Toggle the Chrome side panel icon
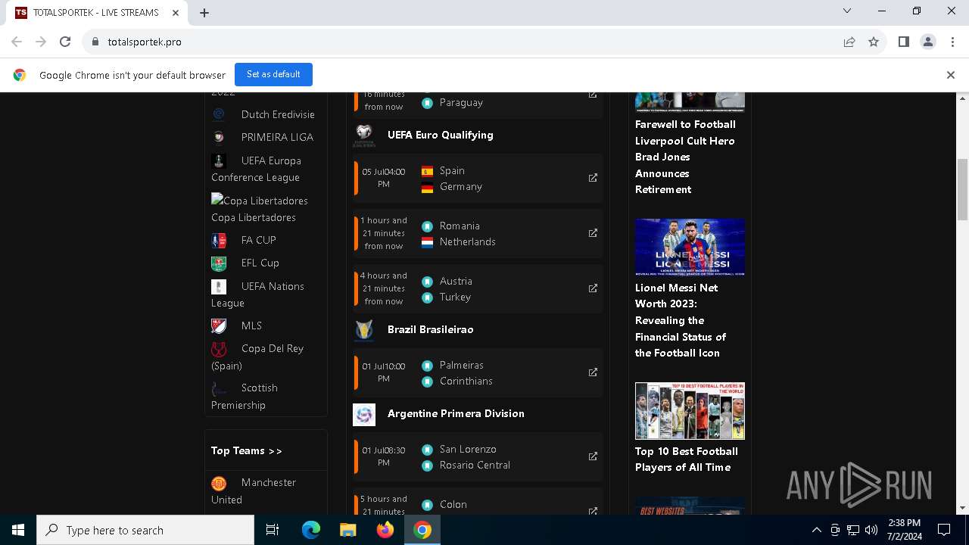This screenshot has width=969, height=545. pos(903,42)
